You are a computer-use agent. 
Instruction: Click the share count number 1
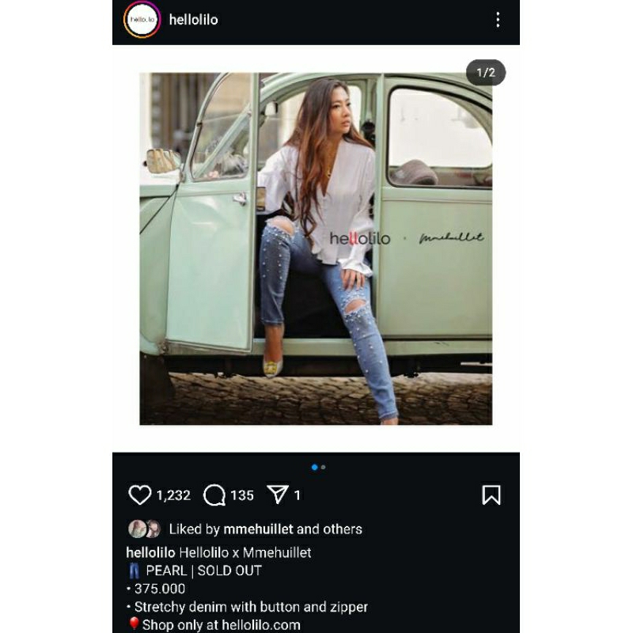click(298, 495)
